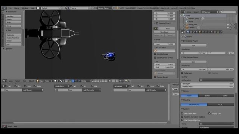Open the Game menu
This screenshot has height=134, width=239.
tap(16, 8)
